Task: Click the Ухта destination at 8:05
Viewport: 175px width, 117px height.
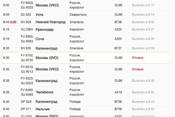Action: point(39,15)
